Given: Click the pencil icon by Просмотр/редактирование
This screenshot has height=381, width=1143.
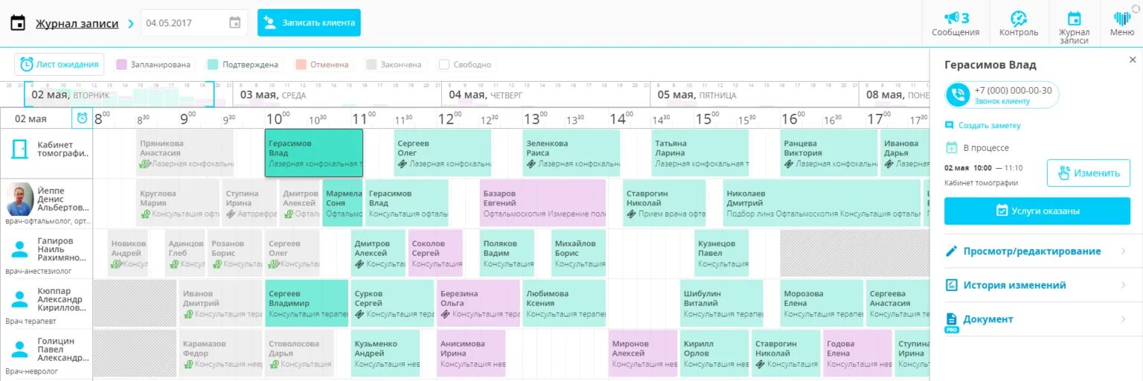Looking at the screenshot, I should (950, 252).
